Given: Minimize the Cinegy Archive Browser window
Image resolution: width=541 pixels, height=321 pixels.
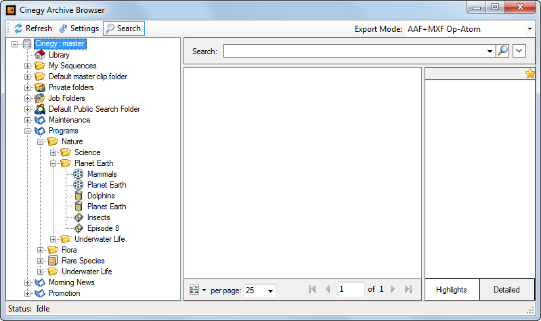Looking at the screenshot, I should 477,7.
